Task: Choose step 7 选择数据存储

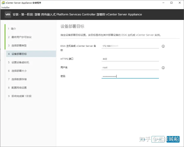Action: [19, 79]
